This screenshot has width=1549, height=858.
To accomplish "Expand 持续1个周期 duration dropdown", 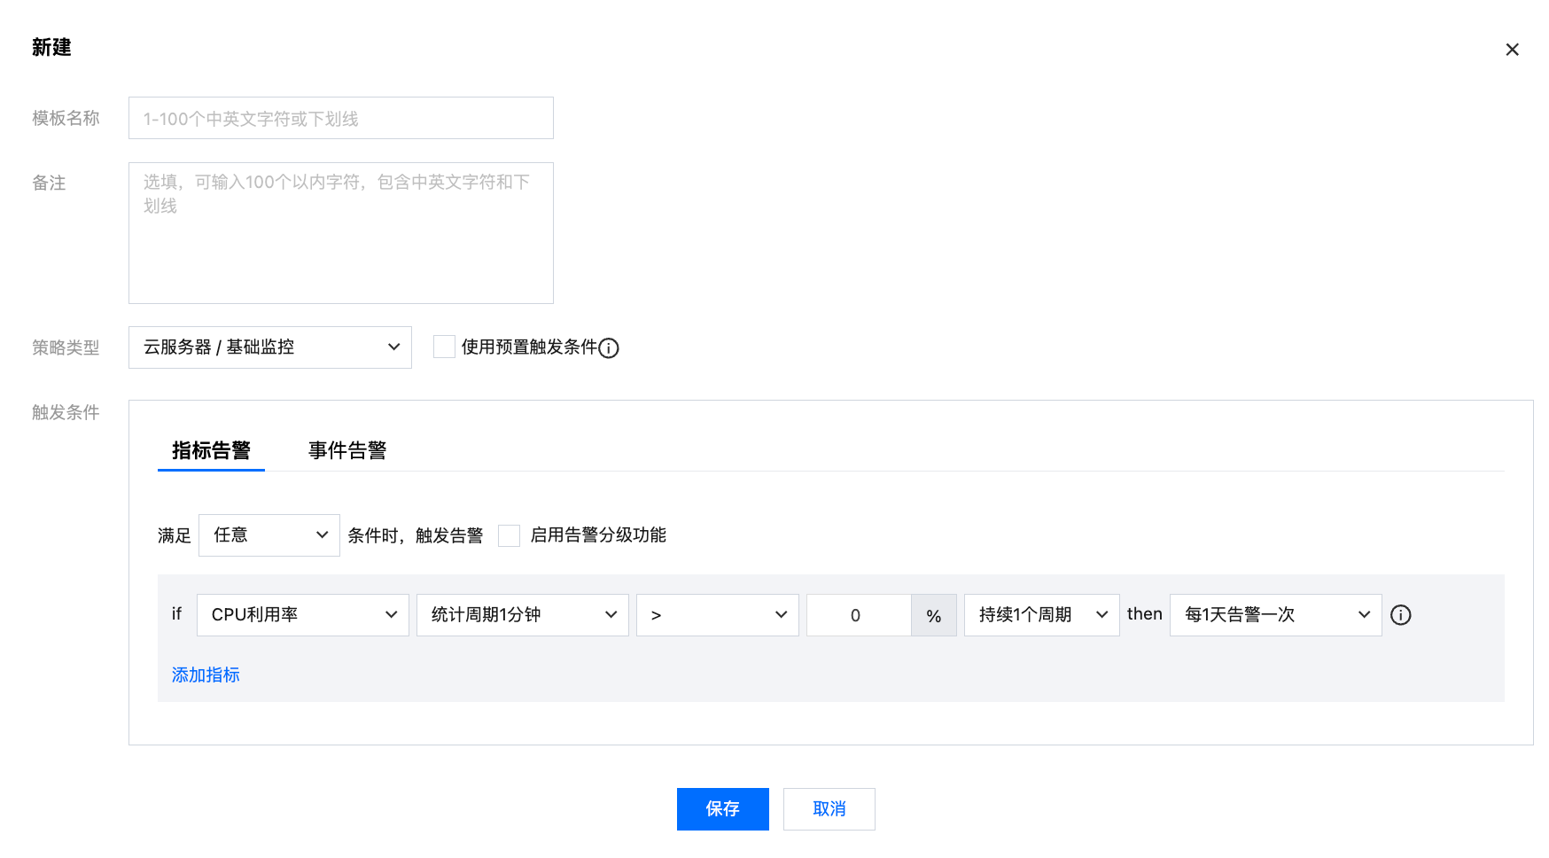I will [x=1041, y=615].
